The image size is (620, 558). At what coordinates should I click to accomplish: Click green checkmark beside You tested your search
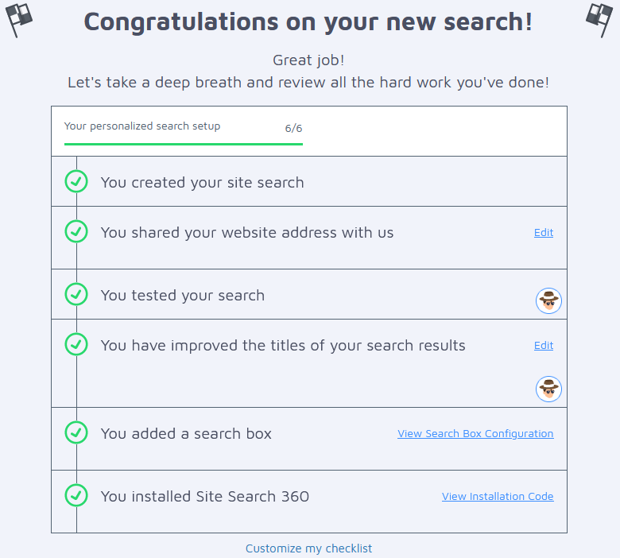click(x=76, y=294)
